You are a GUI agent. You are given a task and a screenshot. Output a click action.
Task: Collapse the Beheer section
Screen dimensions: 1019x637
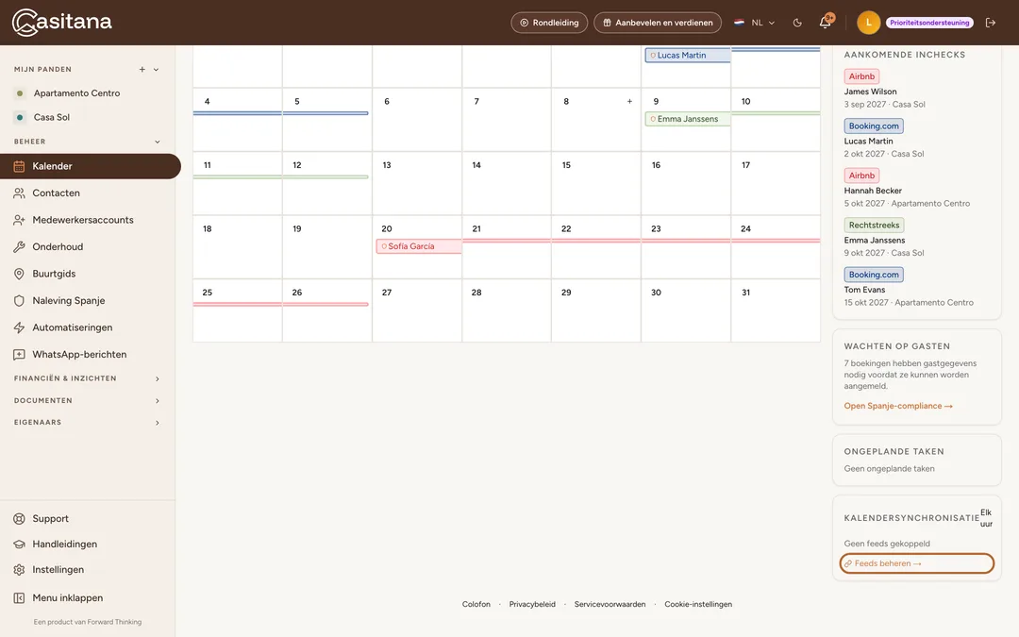pyautogui.click(x=158, y=142)
